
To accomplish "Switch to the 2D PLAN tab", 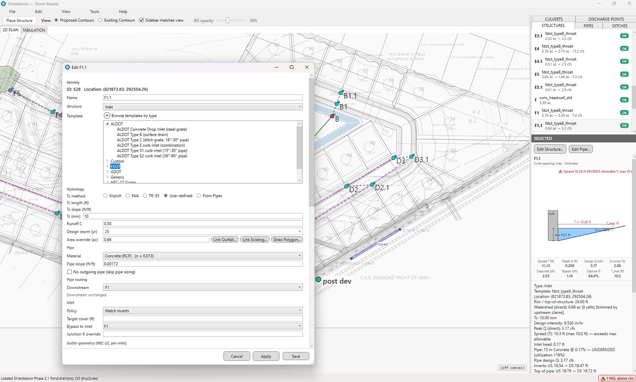I will (10, 30).
